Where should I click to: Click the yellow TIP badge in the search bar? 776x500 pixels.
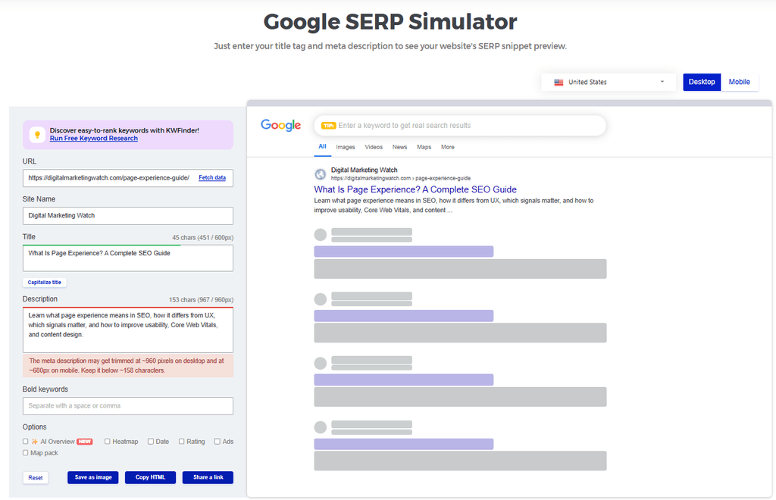[328, 126]
